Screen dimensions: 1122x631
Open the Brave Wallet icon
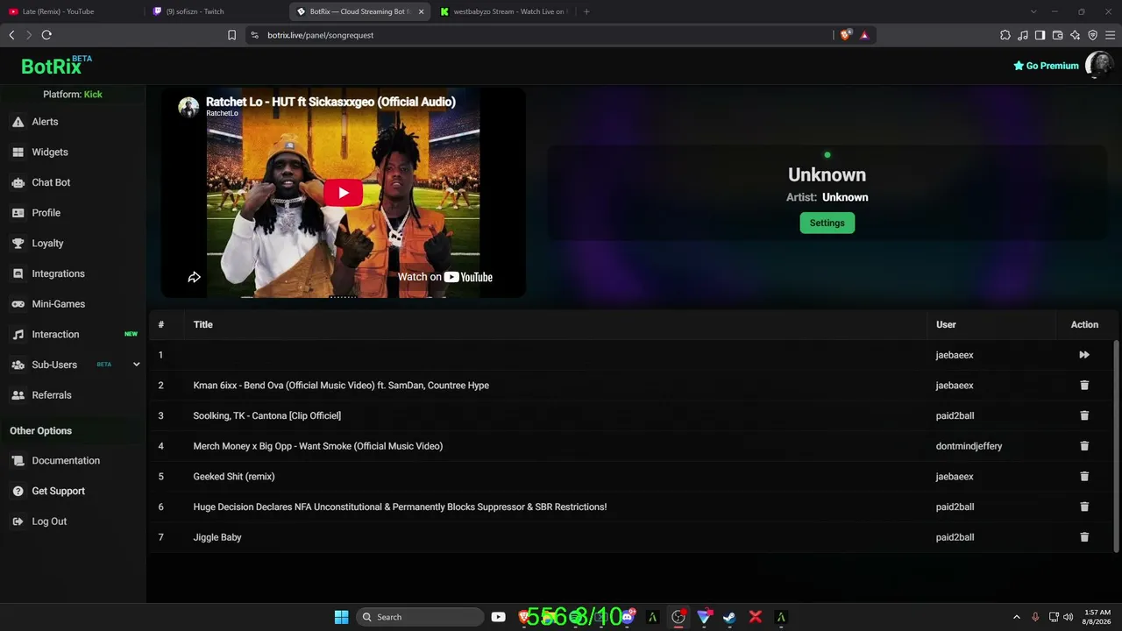[1057, 35]
